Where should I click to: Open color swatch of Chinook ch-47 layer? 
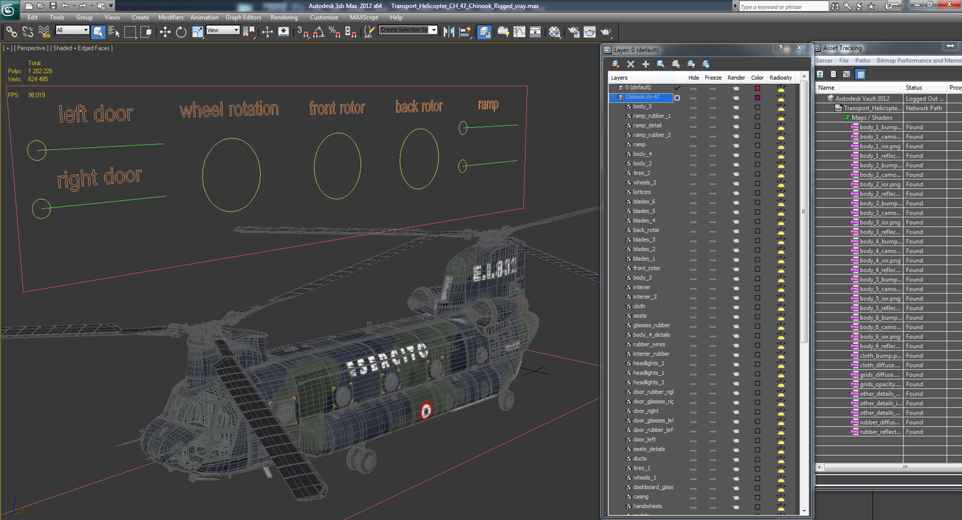click(x=757, y=97)
